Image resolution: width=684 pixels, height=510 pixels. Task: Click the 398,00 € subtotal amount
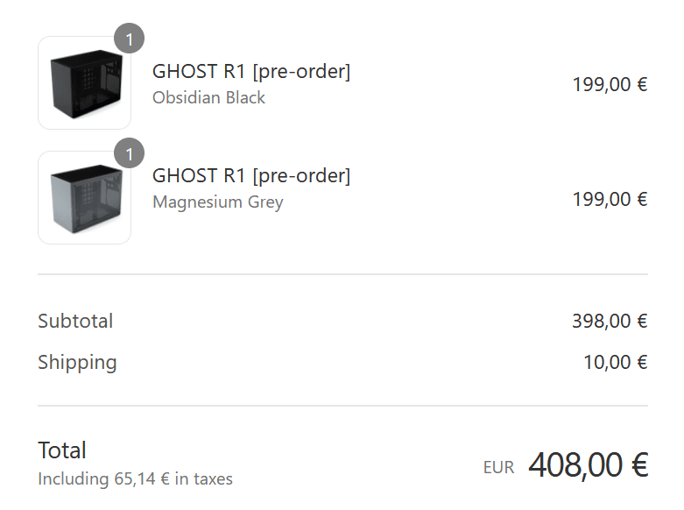(610, 322)
